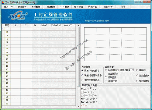
Task: Select 指数函数B curve type
Action: [x=143, y=81]
